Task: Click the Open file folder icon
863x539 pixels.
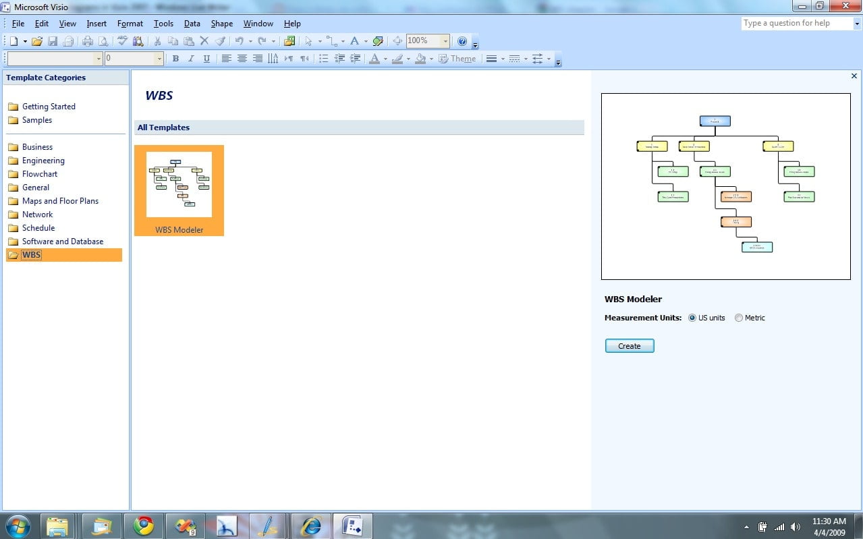Action: 37,41
